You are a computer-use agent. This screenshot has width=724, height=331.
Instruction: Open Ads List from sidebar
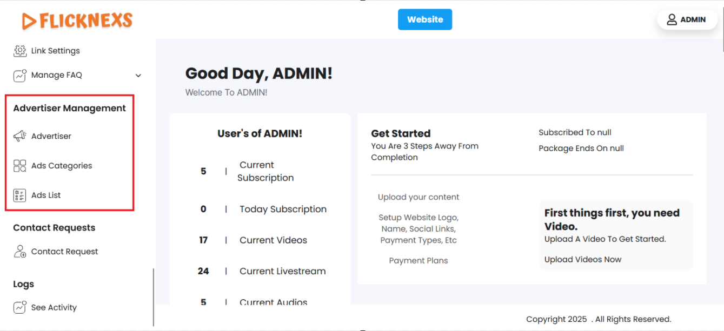46,195
